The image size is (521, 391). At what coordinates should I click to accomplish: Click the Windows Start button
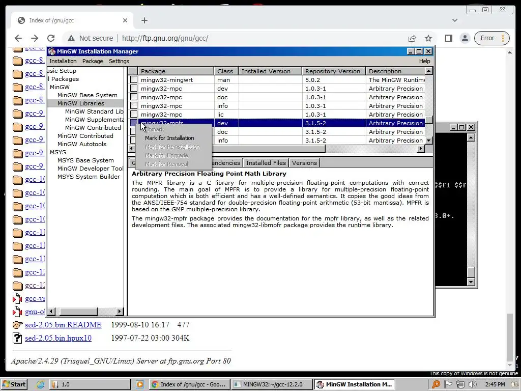tap(14, 384)
